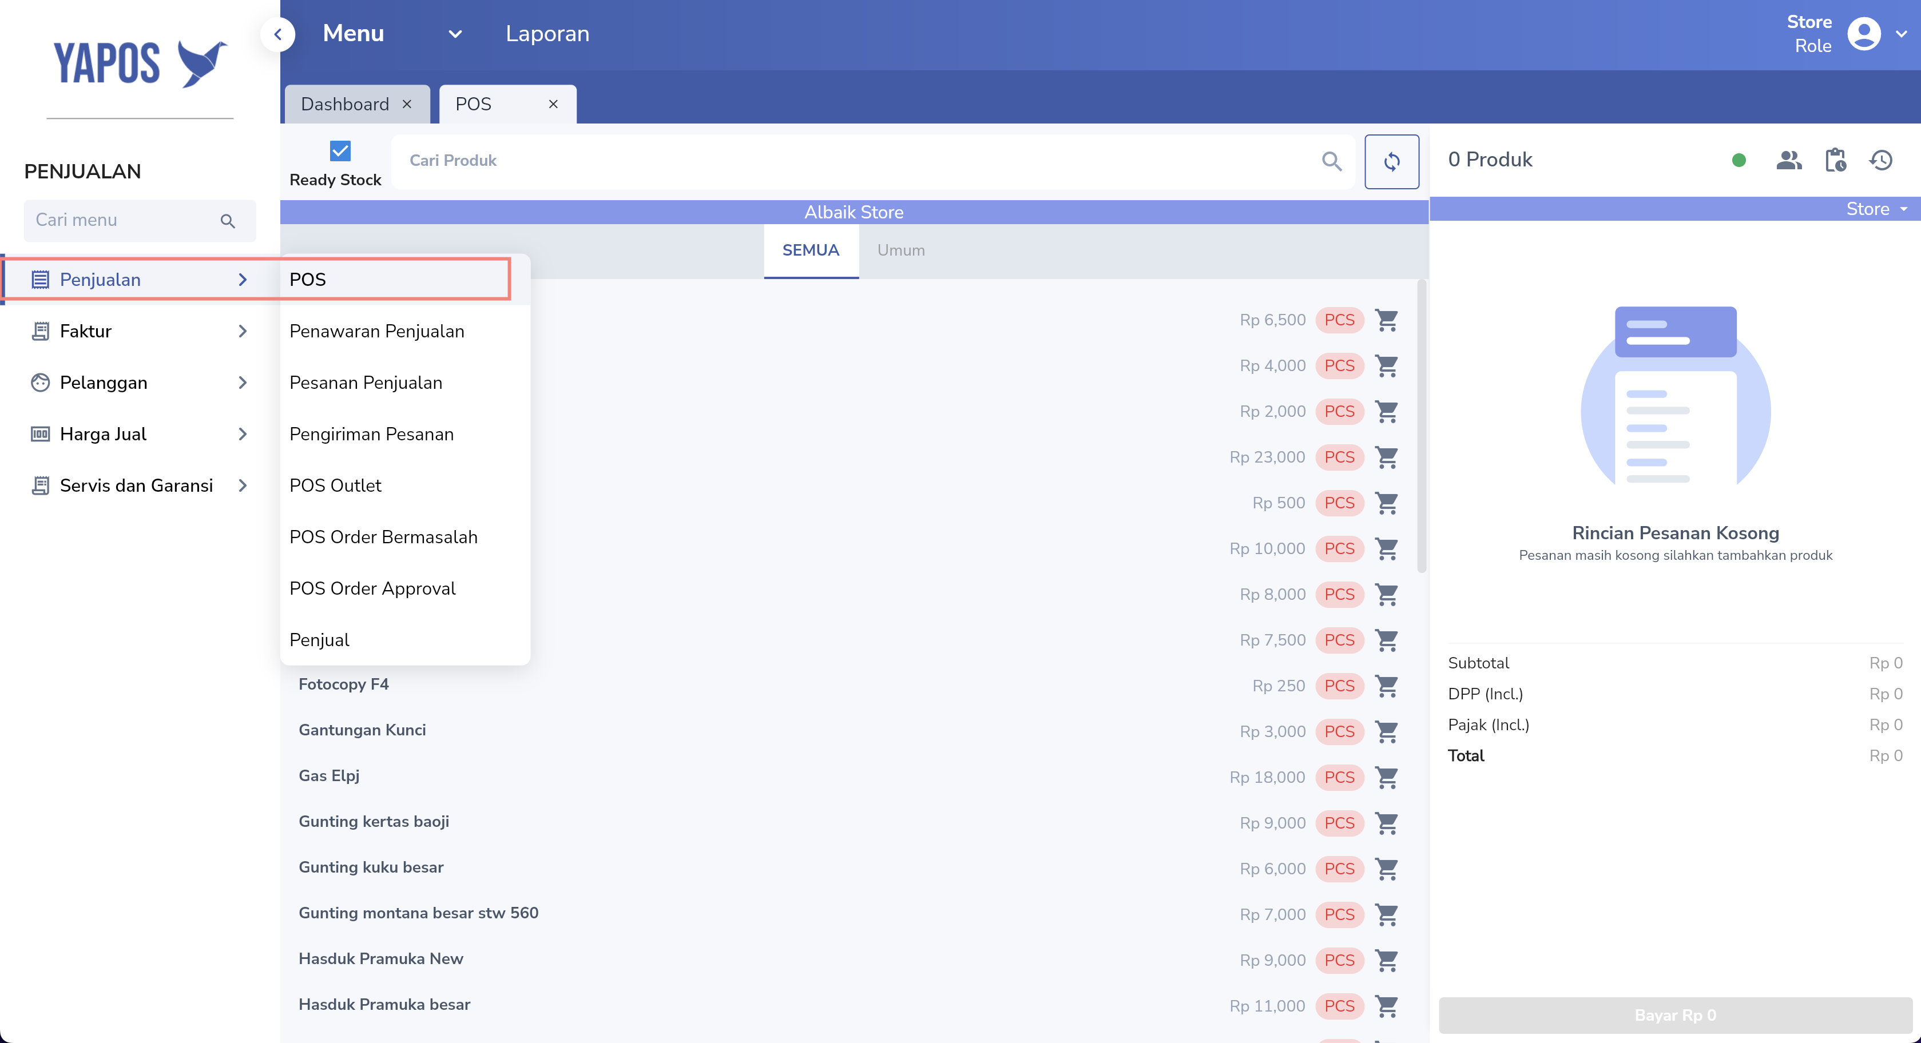Open the order history clock icon
The image size is (1921, 1043).
point(1880,160)
